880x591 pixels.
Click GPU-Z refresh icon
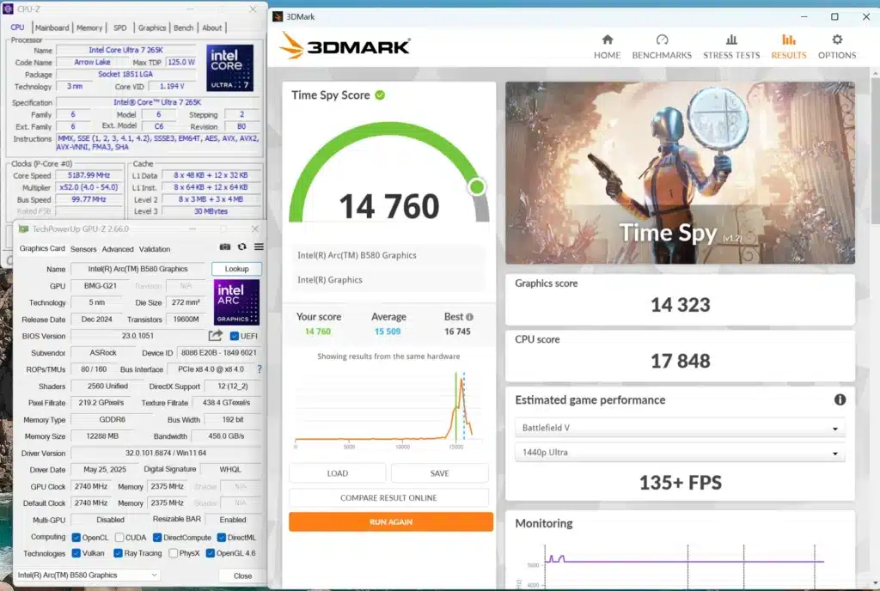(x=241, y=247)
